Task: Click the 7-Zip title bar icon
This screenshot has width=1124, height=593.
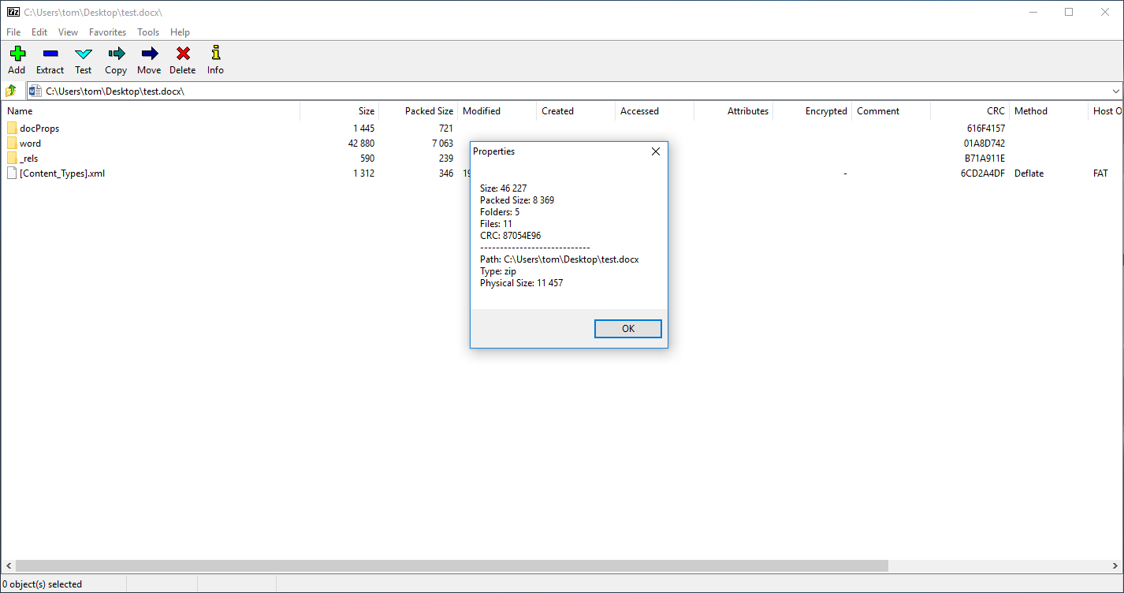Action: pyautogui.click(x=13, y=12)
